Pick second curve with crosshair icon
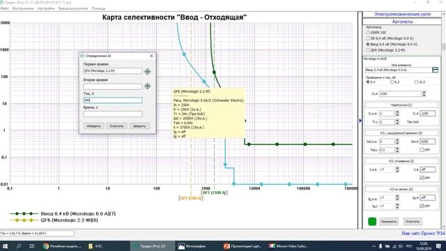Screen dimensions: 446x251 tap(147, 86)
